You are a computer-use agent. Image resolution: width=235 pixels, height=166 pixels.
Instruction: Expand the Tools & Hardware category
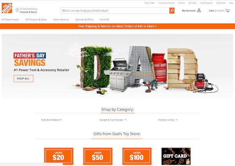51,120
